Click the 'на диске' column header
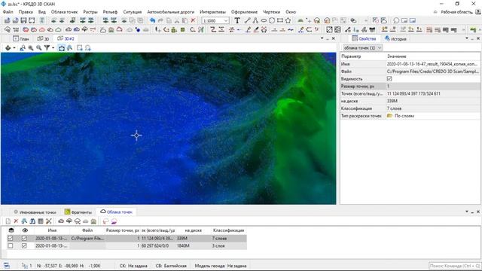Screen dimensions: 482x271 pos(193,230)
